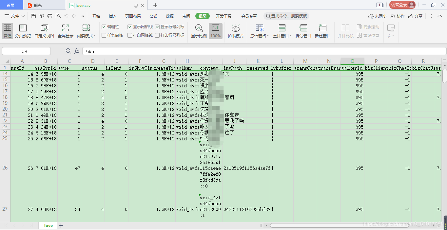This screenshot has height=230, width=447.
Task: Click the Undo arrow icon
Action: [67, 16]
